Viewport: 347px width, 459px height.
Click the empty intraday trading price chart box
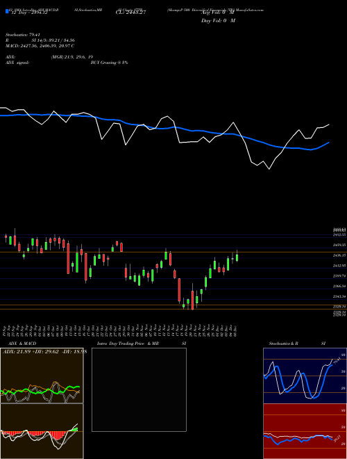[x=139, y=389]
